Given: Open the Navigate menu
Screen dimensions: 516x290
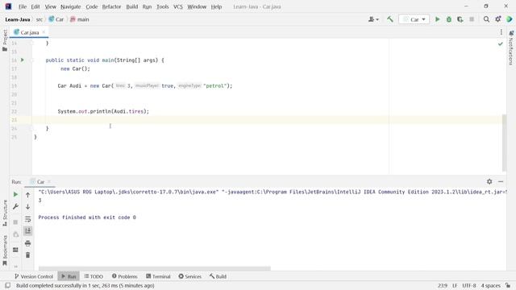Looking at the screenshot, I should [x=70, y=6].
